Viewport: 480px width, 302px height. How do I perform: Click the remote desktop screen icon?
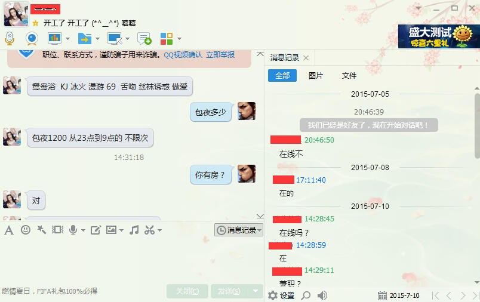[115, 39]
